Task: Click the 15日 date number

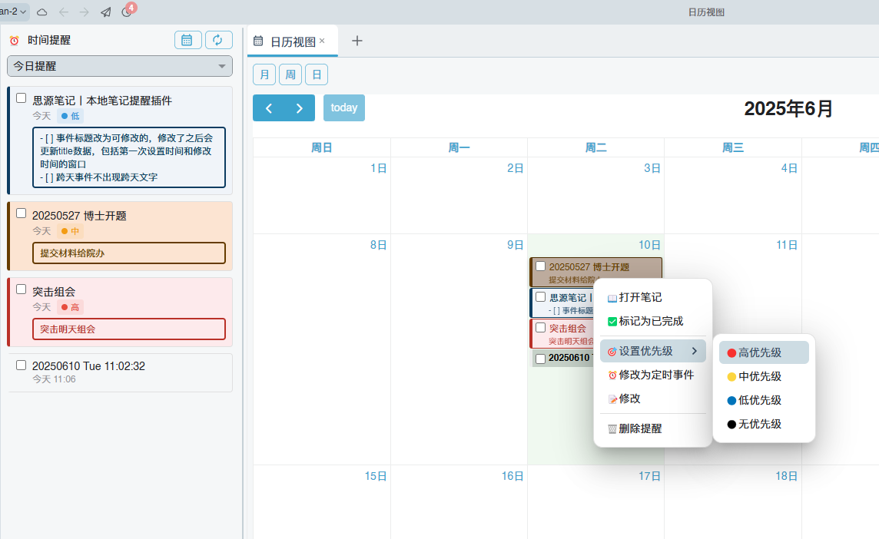Action: click(x=376, y=476)
